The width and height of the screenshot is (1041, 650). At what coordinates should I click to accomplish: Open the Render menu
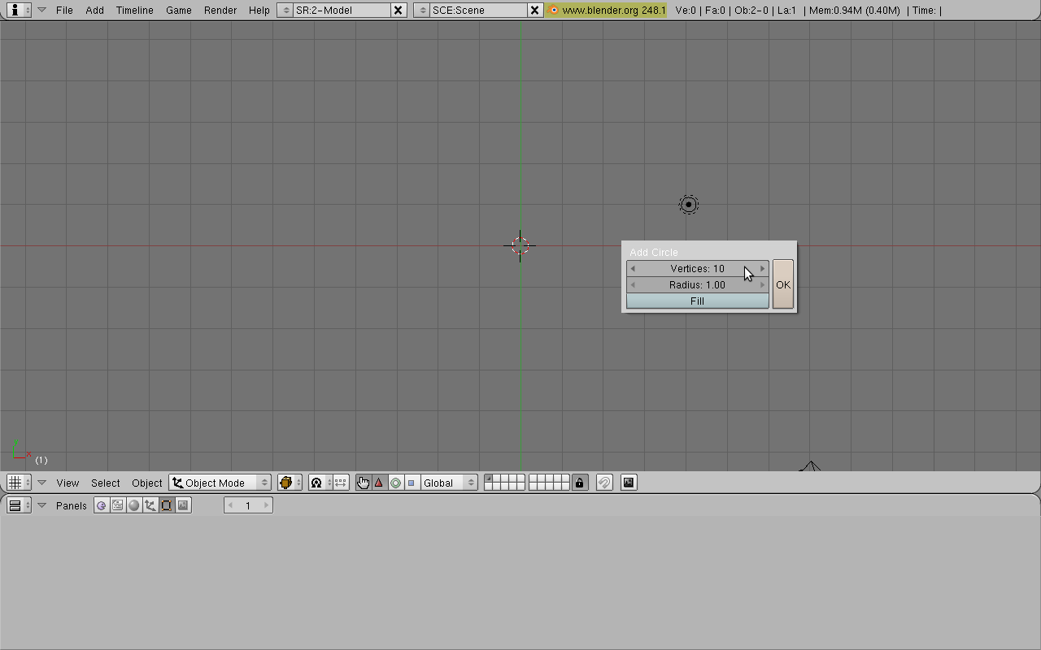[x=220, y=10]
